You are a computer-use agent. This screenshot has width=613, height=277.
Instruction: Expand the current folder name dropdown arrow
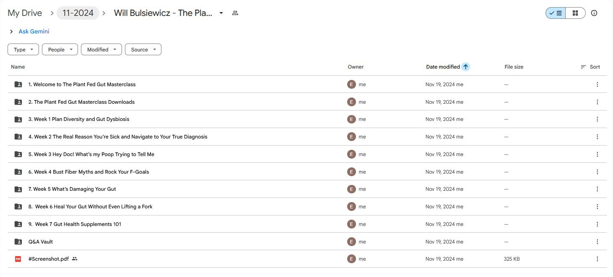point(221,13)
